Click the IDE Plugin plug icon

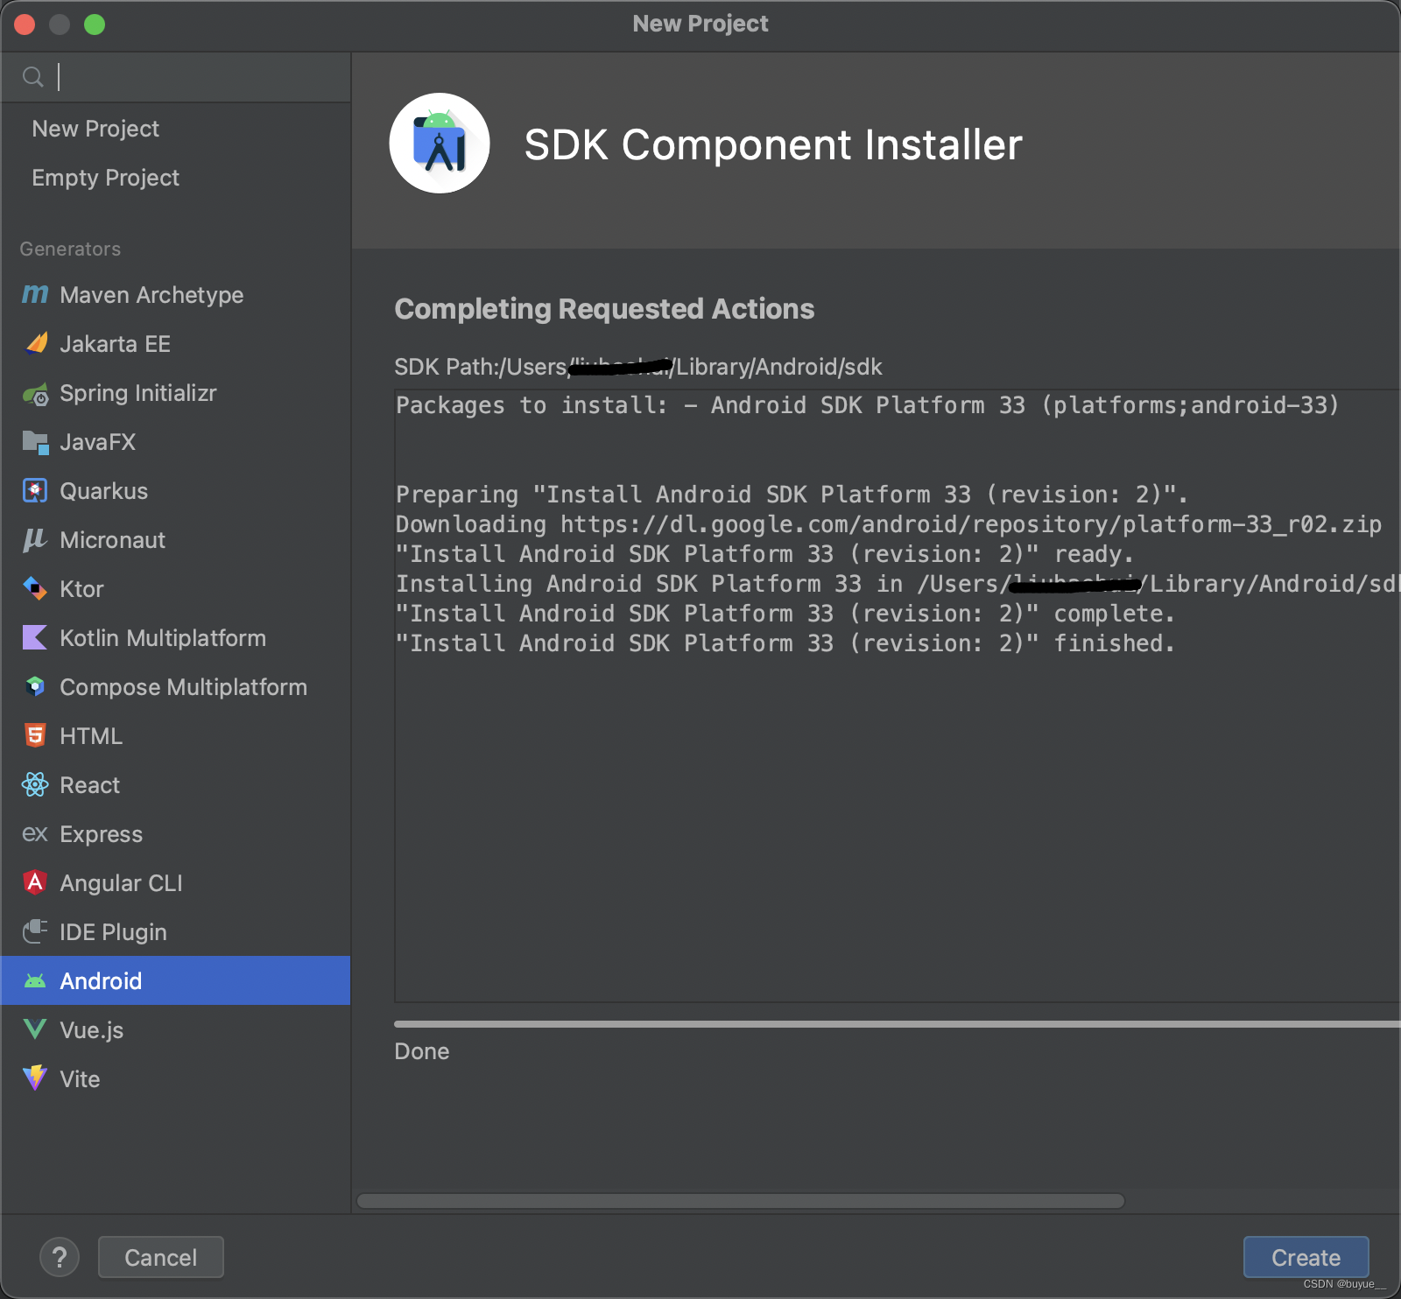[35, 932]
